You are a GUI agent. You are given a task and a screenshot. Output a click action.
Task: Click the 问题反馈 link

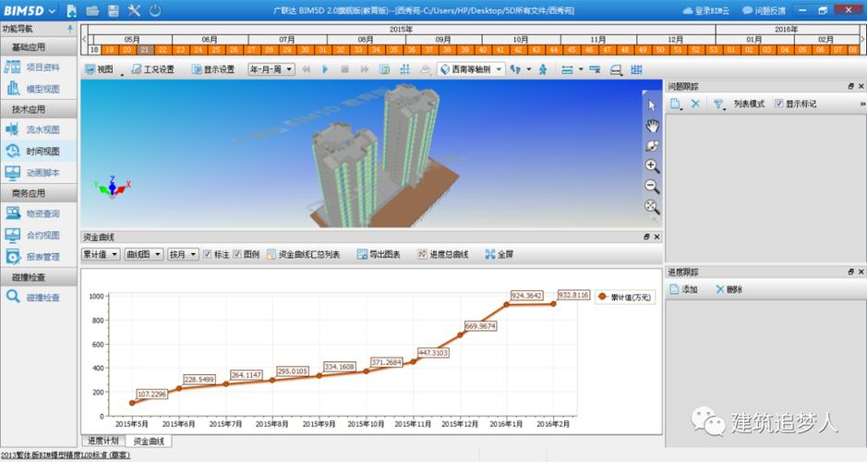point(764,10)
